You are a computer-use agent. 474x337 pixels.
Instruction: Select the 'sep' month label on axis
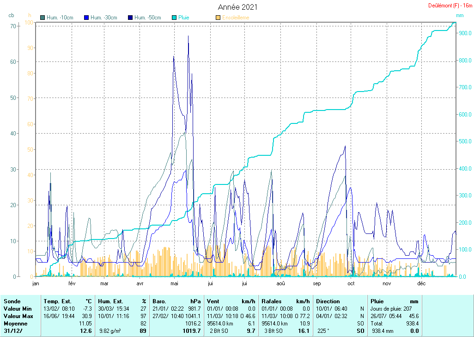pyautogui.click(x=317, y=283)
